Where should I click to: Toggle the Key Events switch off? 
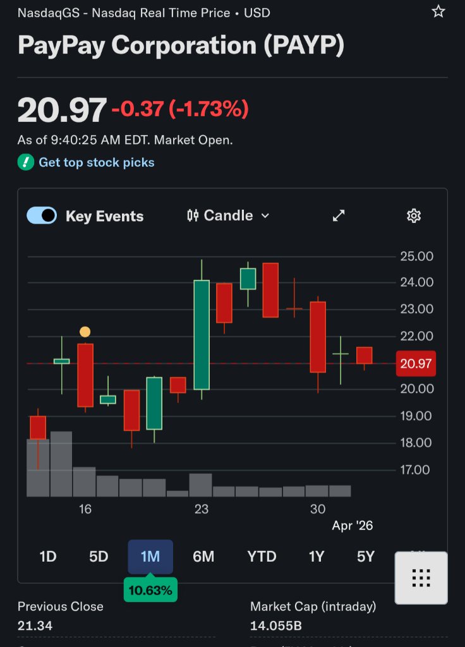pos(42,216)
